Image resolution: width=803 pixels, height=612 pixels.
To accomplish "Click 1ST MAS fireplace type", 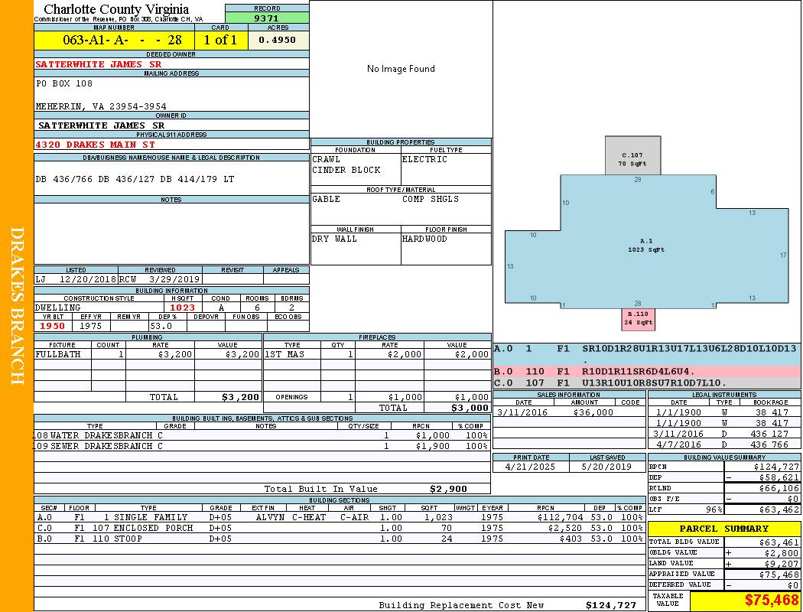I will [284, 354].
